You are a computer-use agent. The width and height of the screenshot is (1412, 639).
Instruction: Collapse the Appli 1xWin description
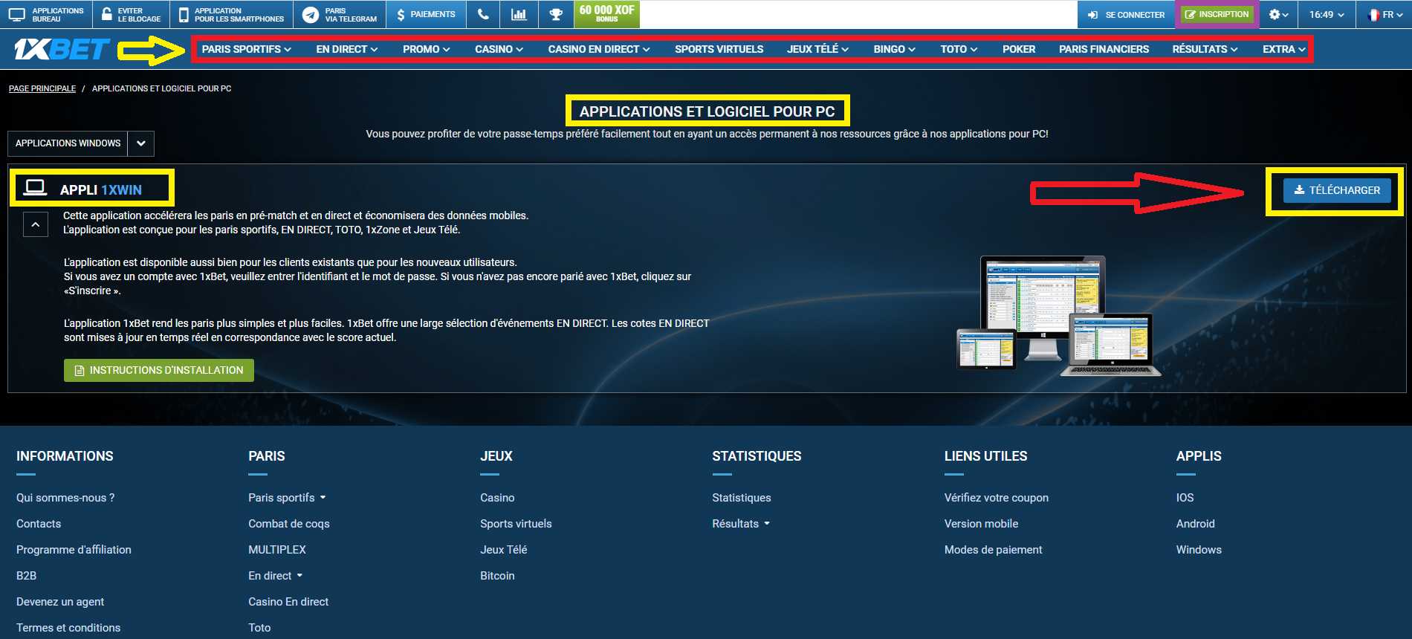(36, 224)
